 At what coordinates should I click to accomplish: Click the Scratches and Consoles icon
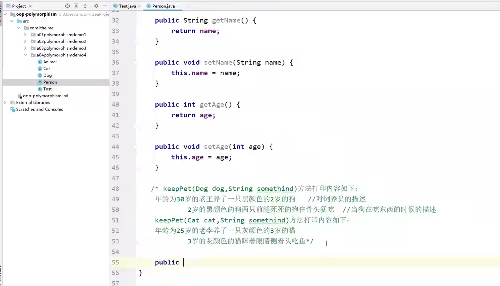click(x=13, y=110)
